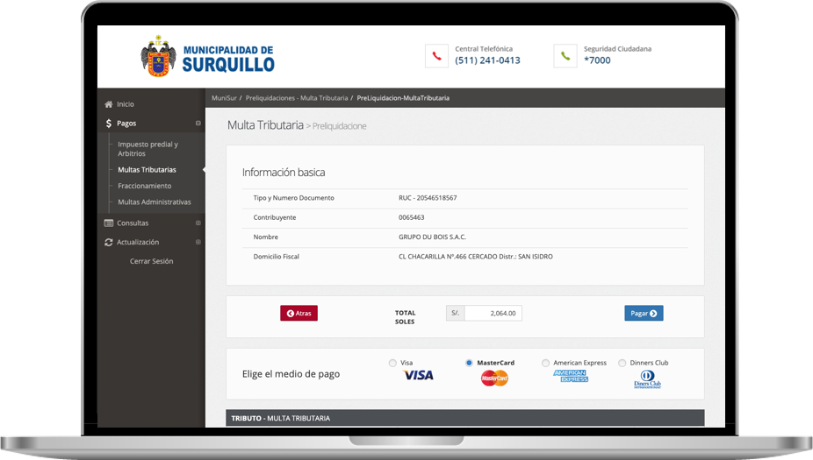Collapse the Pagos menu section
Screen dimensions: 813x460
click(198, 124)
